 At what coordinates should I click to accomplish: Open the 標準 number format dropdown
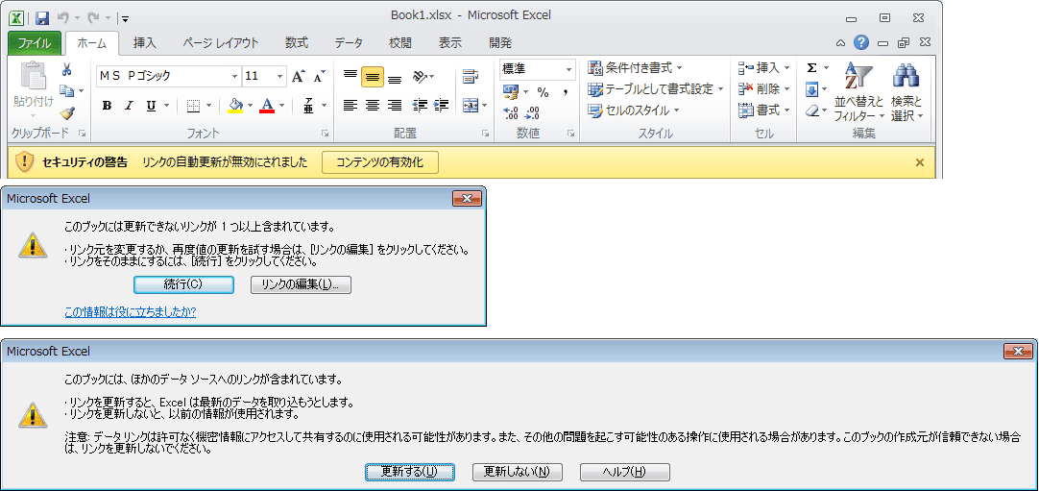coord(568,69)
